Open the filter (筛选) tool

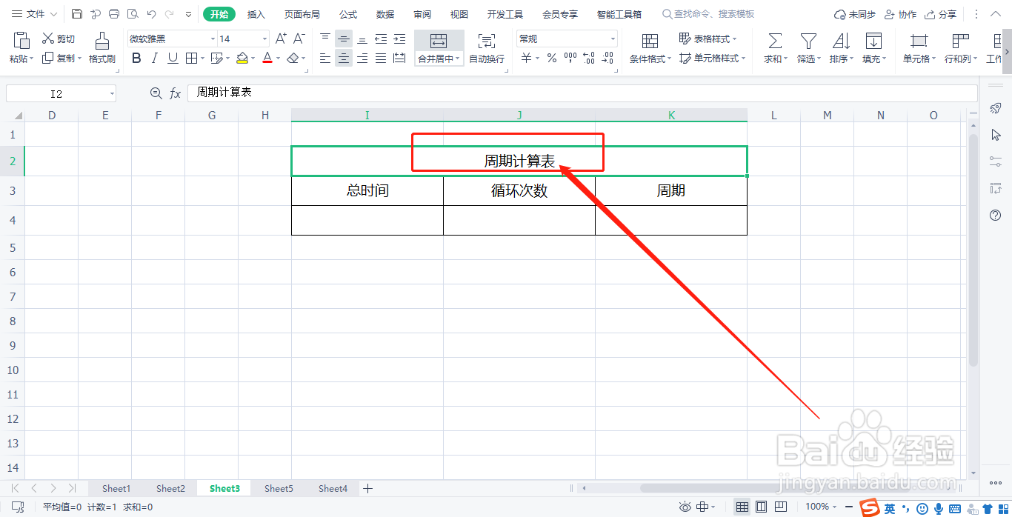pyautogui.click(x=808, y=41)
